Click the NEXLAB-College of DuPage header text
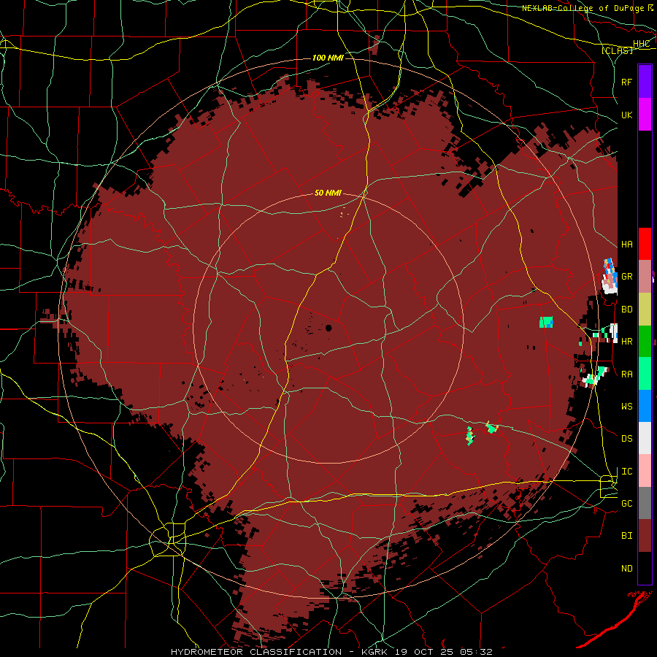The image size is (657, 657). (x=583, y=8)
